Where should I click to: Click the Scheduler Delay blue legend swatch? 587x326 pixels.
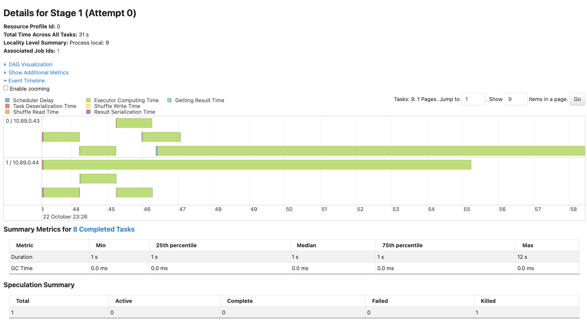point(8,100)
